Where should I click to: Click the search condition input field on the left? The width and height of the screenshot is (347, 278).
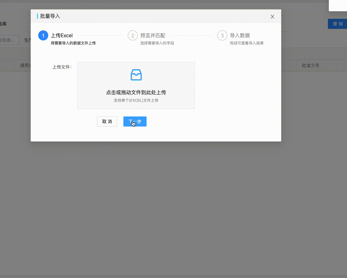point(9,40)
